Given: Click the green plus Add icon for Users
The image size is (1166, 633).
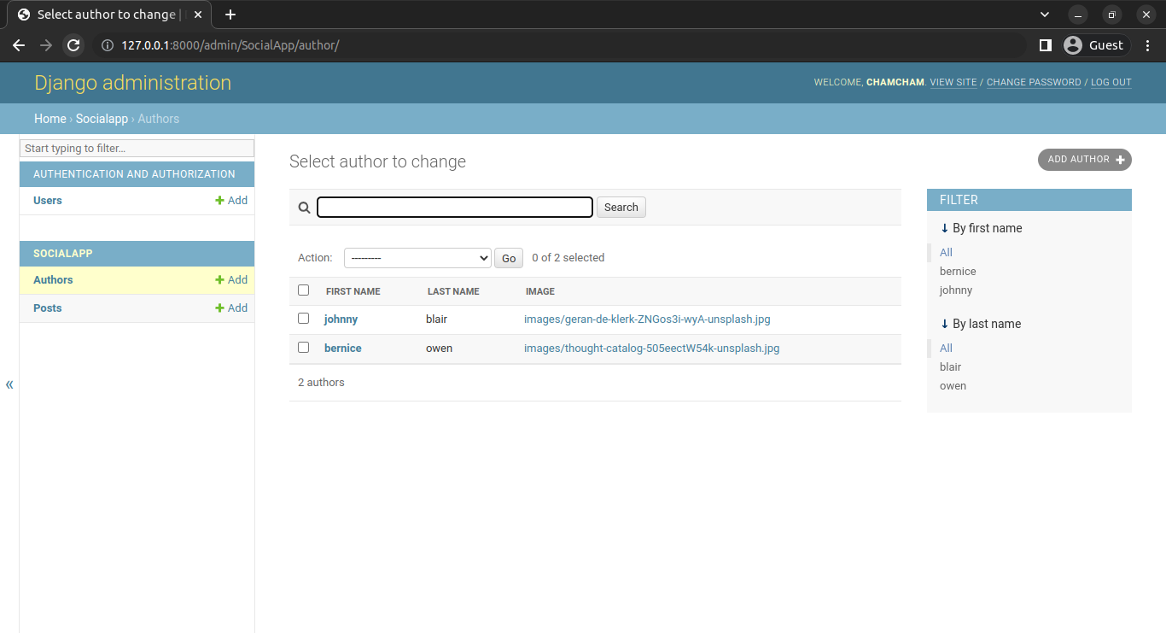Looking at the screenshot, I should point(220,201).
